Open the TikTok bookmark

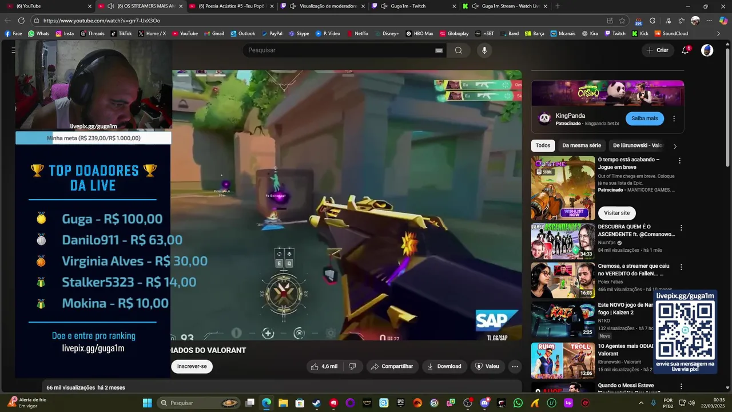pyautogui.click(x=121, y=33)
